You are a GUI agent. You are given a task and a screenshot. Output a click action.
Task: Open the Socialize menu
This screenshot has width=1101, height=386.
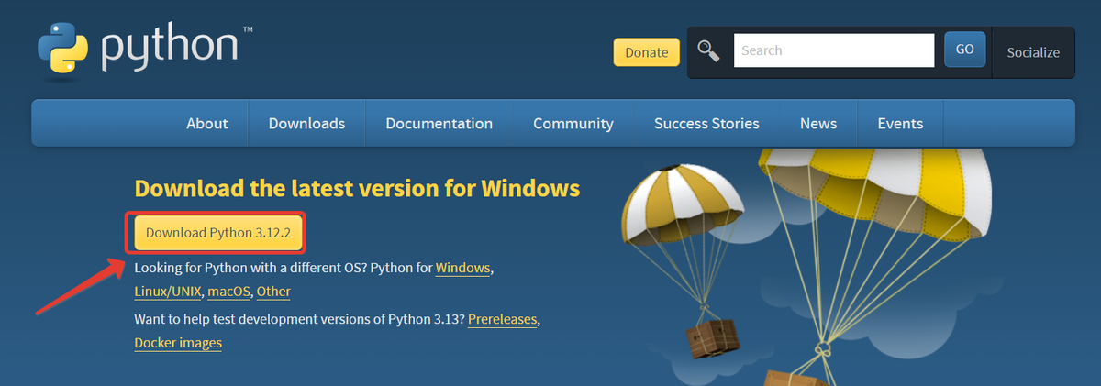tap(1033, 52)
